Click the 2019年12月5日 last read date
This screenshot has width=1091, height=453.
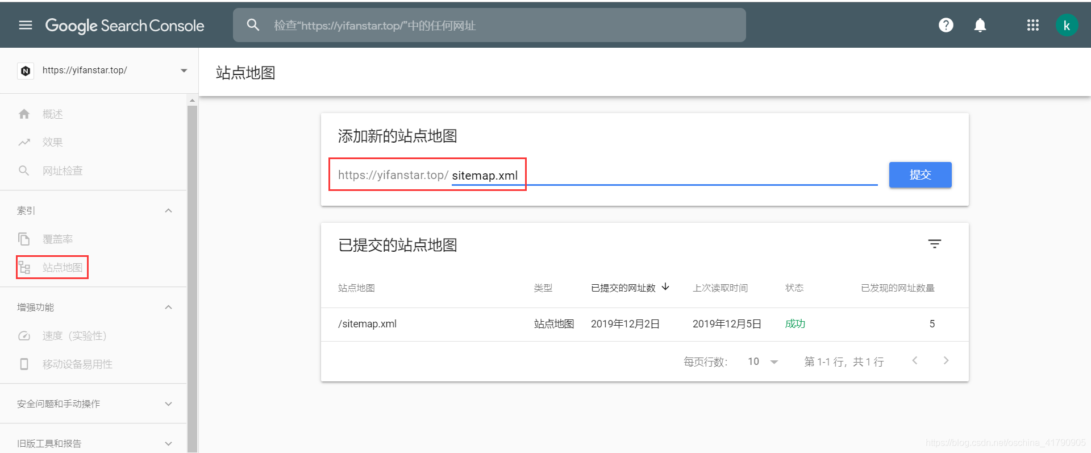coord(727,324)
